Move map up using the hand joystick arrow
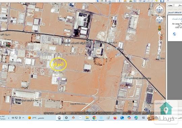Screen dimensions: 182x128 pyautogui.click(x=159, y=18)
